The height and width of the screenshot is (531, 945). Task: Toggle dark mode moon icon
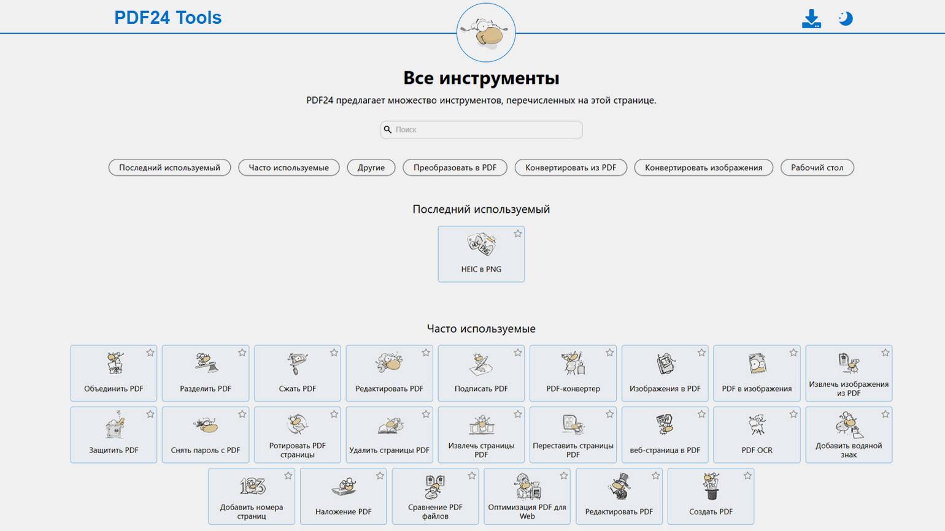click(x=846, y=18)
